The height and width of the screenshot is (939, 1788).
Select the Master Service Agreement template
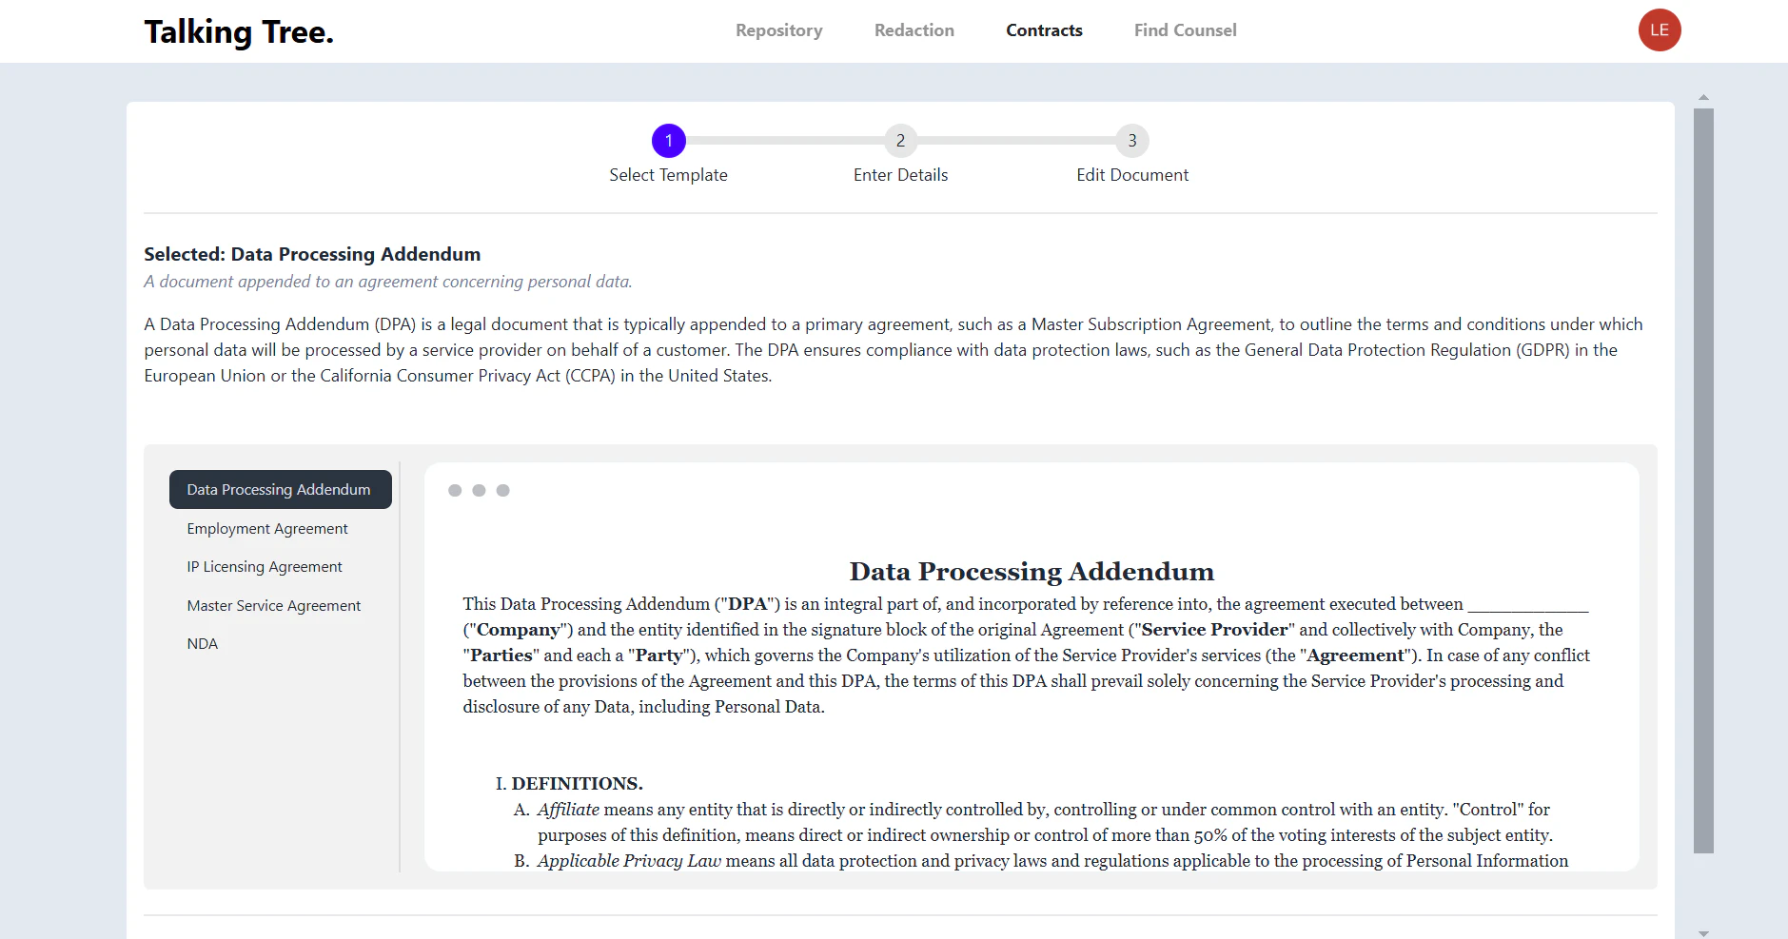click(273, 605)
